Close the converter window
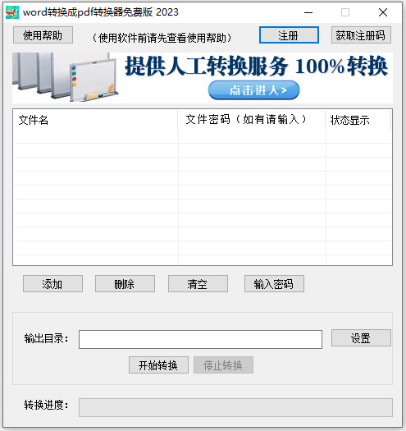Image resolution: width=406 pixels, height=431 pixels. 383,12
